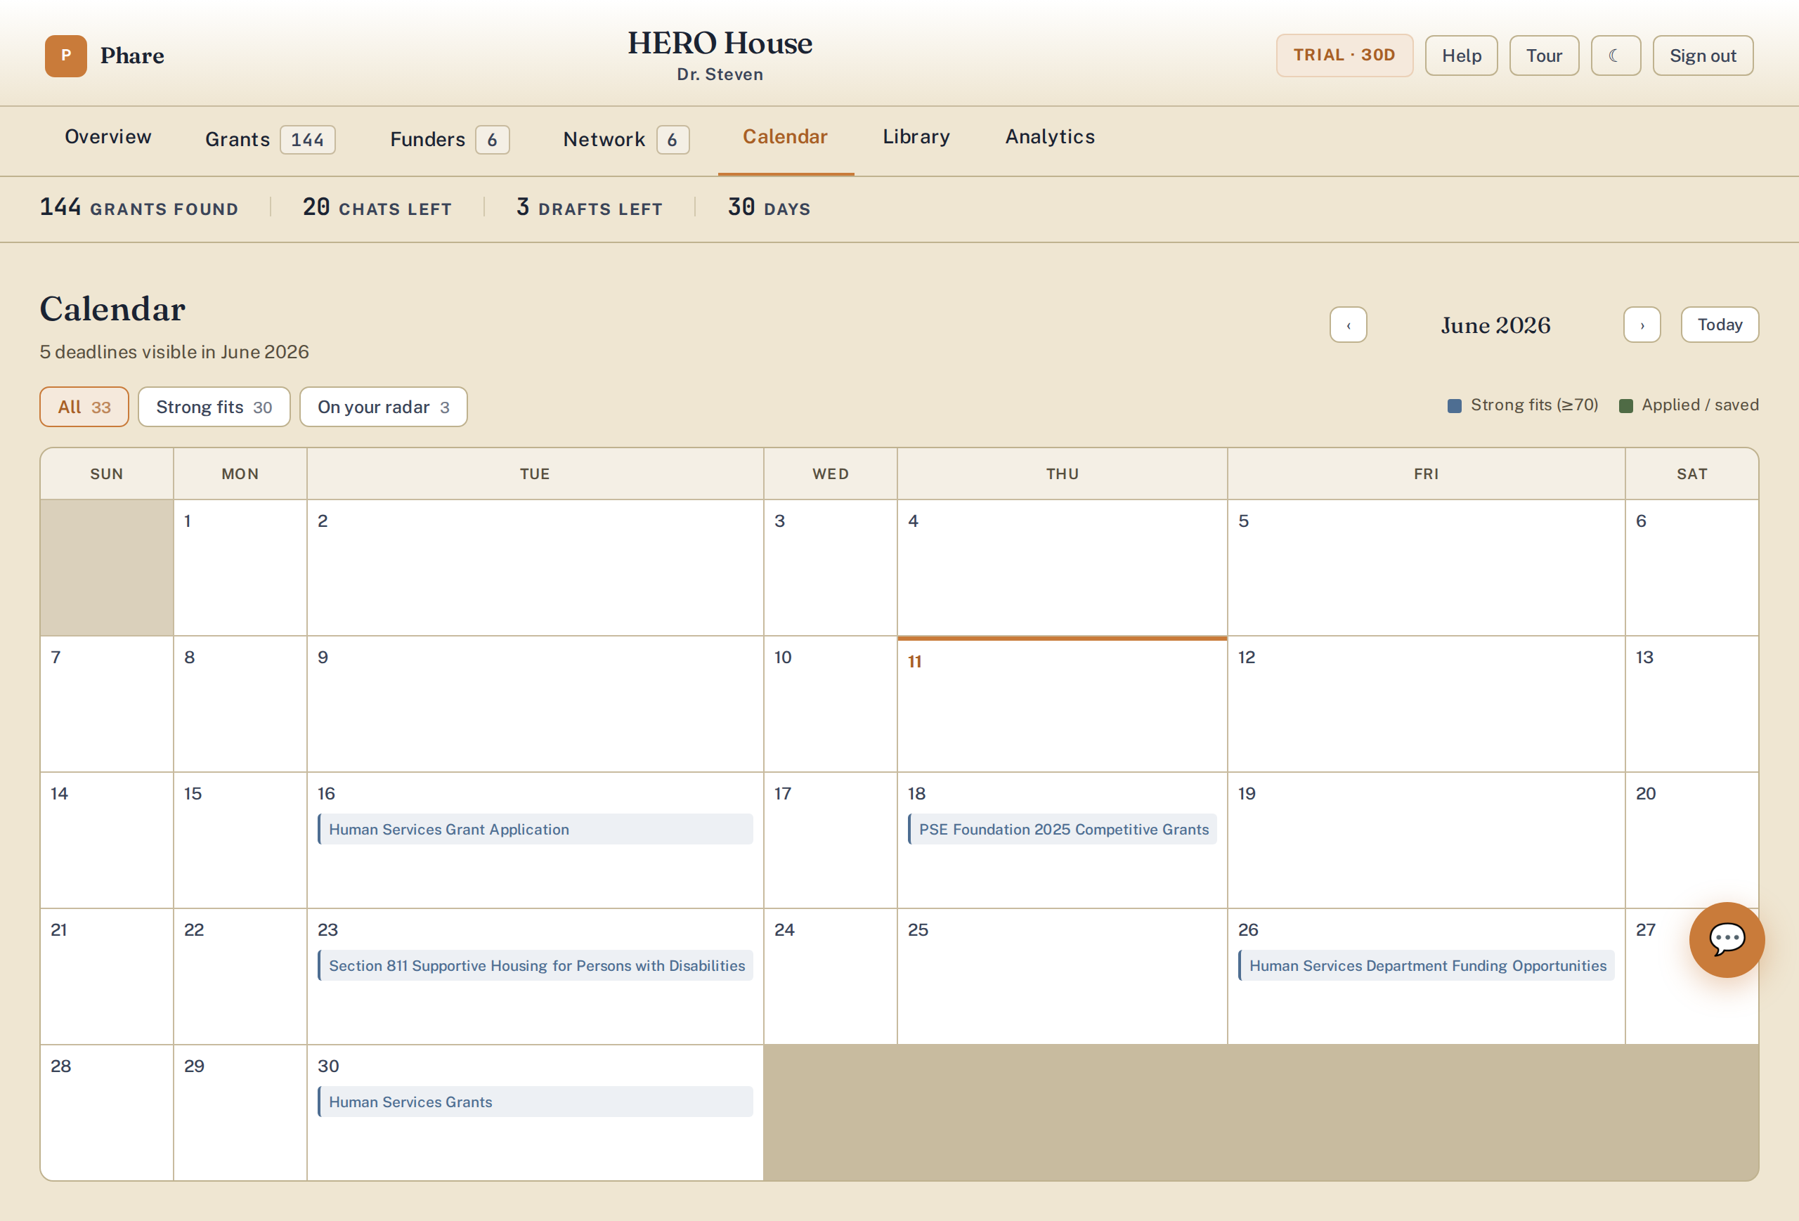Viewport: 1799px width, 1221px height.
Task: Filter by Strong fits 30
Action: point(214,407)
